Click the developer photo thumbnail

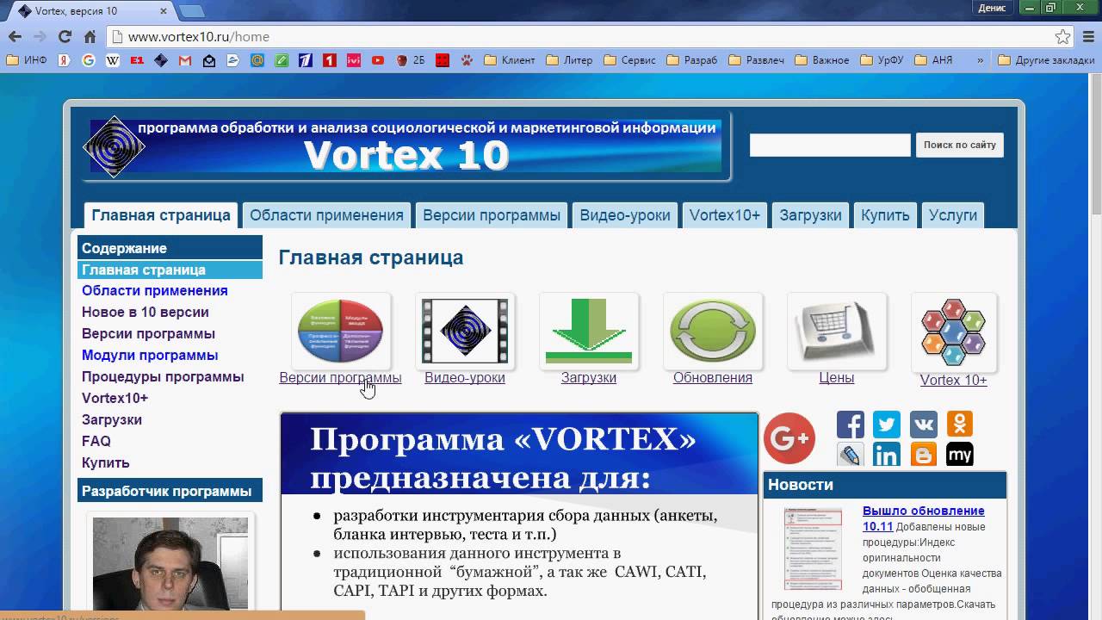pos(170,563)
